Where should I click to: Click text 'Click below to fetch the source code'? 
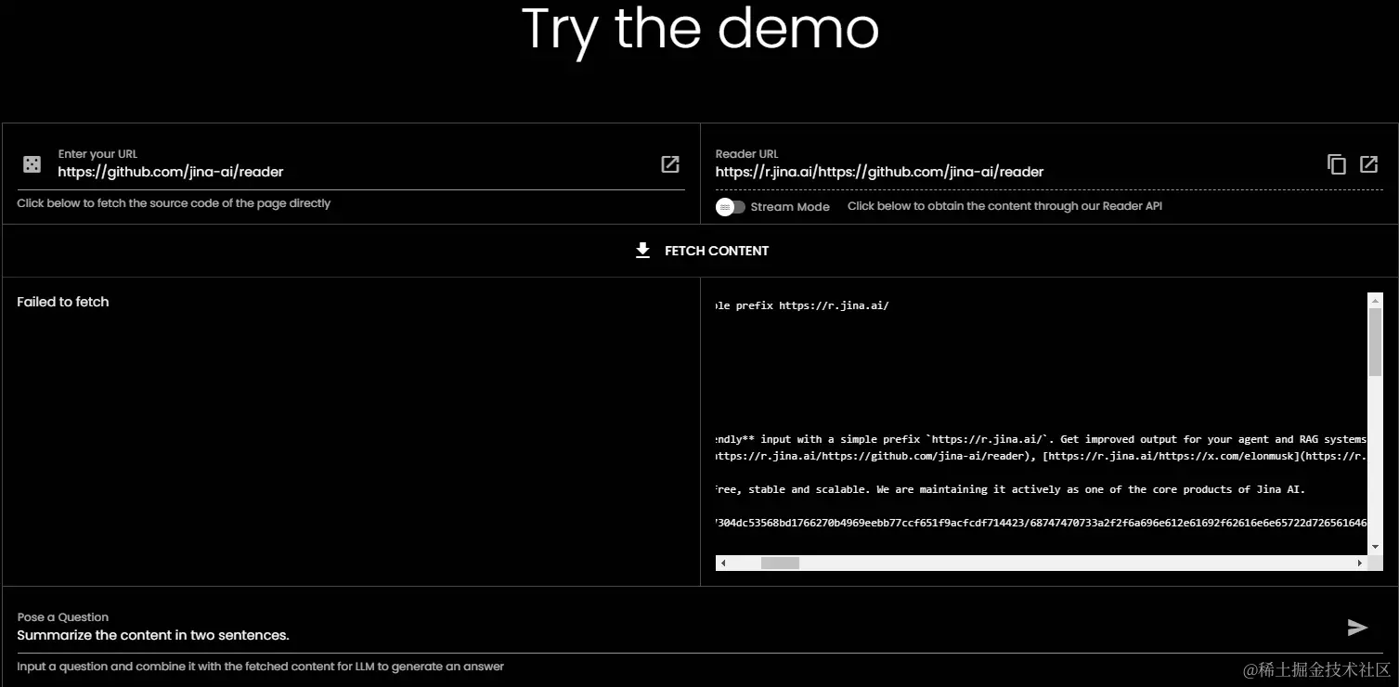coord(174,203)
